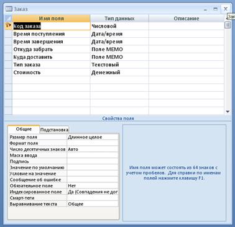Click the scrollbar down arrow of field grid
This screenshot has height=227, width=235.
pyautogui.click(x=228, y=112)
